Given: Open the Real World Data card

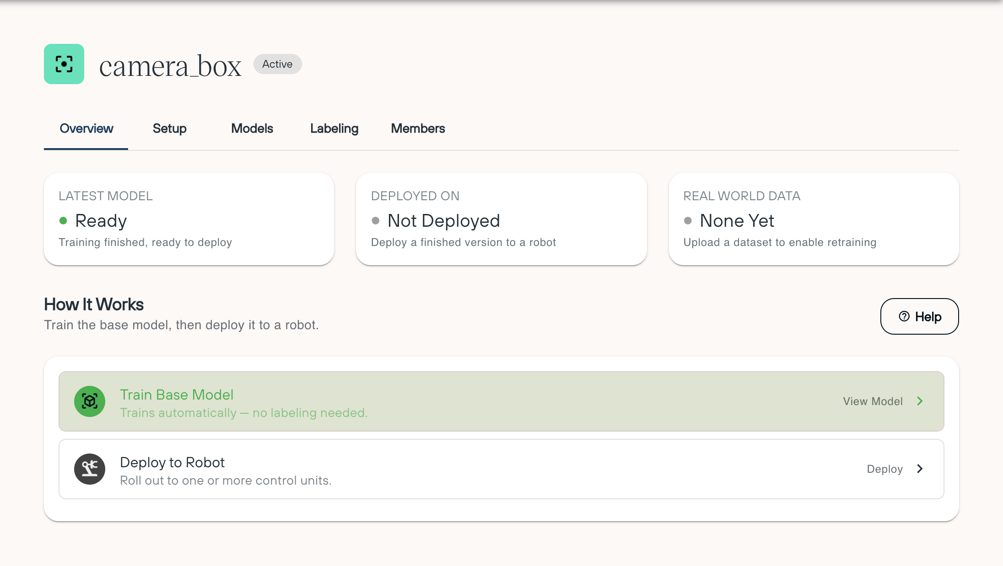Looking at the screenshot, I should [814, 219].
